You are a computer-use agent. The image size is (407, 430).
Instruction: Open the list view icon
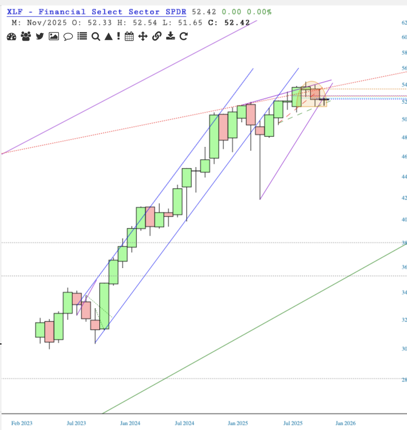pos(82,36)
